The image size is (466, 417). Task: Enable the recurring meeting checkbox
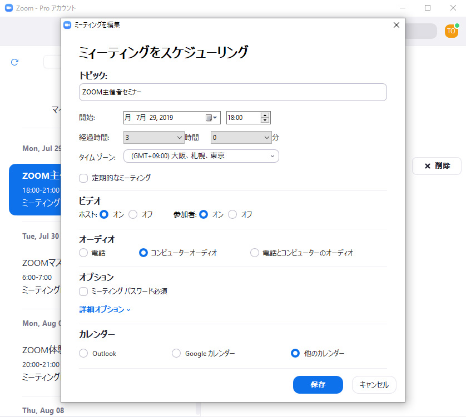click(83, 178)
